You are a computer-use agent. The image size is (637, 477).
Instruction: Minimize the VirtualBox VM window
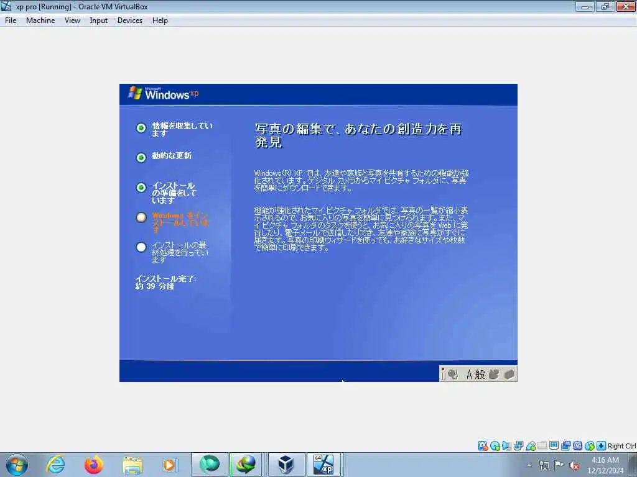click(585, 6)
